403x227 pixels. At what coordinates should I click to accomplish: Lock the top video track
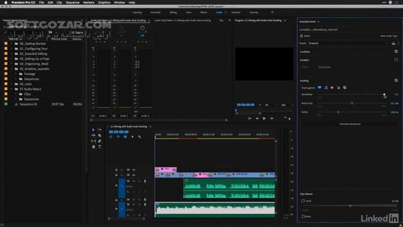[x=116, y=170]
